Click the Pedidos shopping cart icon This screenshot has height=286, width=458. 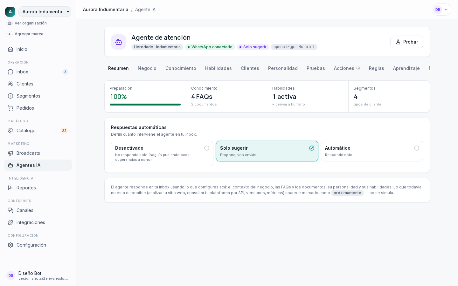coord(10,108)
